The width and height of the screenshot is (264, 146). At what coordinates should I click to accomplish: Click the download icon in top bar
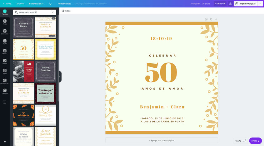[230, 4]
